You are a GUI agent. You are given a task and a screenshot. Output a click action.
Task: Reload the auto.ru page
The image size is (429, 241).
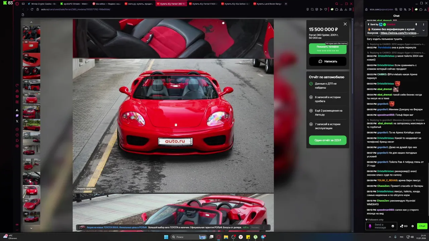point(32,9)
